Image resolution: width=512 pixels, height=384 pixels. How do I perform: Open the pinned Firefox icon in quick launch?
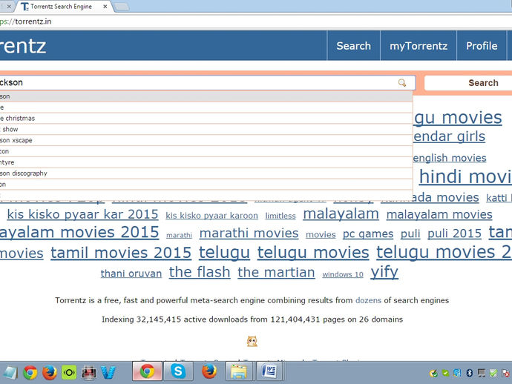(x=49, y=372)
